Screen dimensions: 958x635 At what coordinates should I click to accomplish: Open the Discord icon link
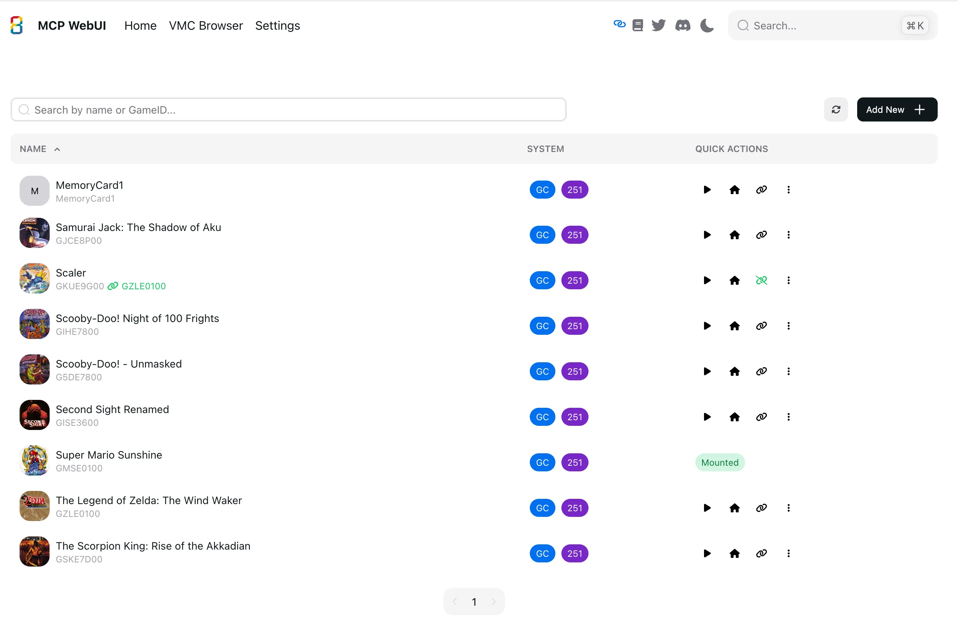click(x=683, y=26)
